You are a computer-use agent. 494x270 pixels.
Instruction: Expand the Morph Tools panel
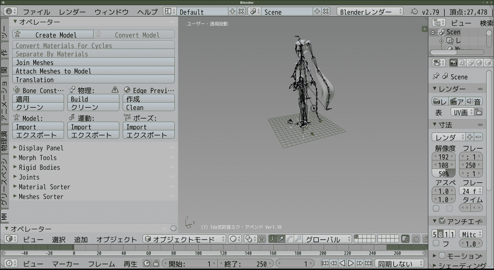click(x=38, y=157)
